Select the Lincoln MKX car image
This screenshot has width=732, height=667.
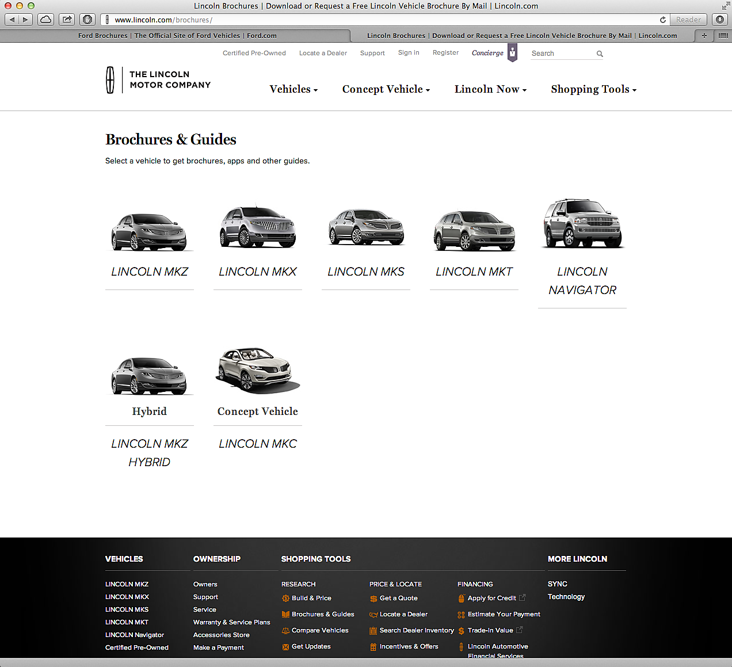click(x=258, y=227)
